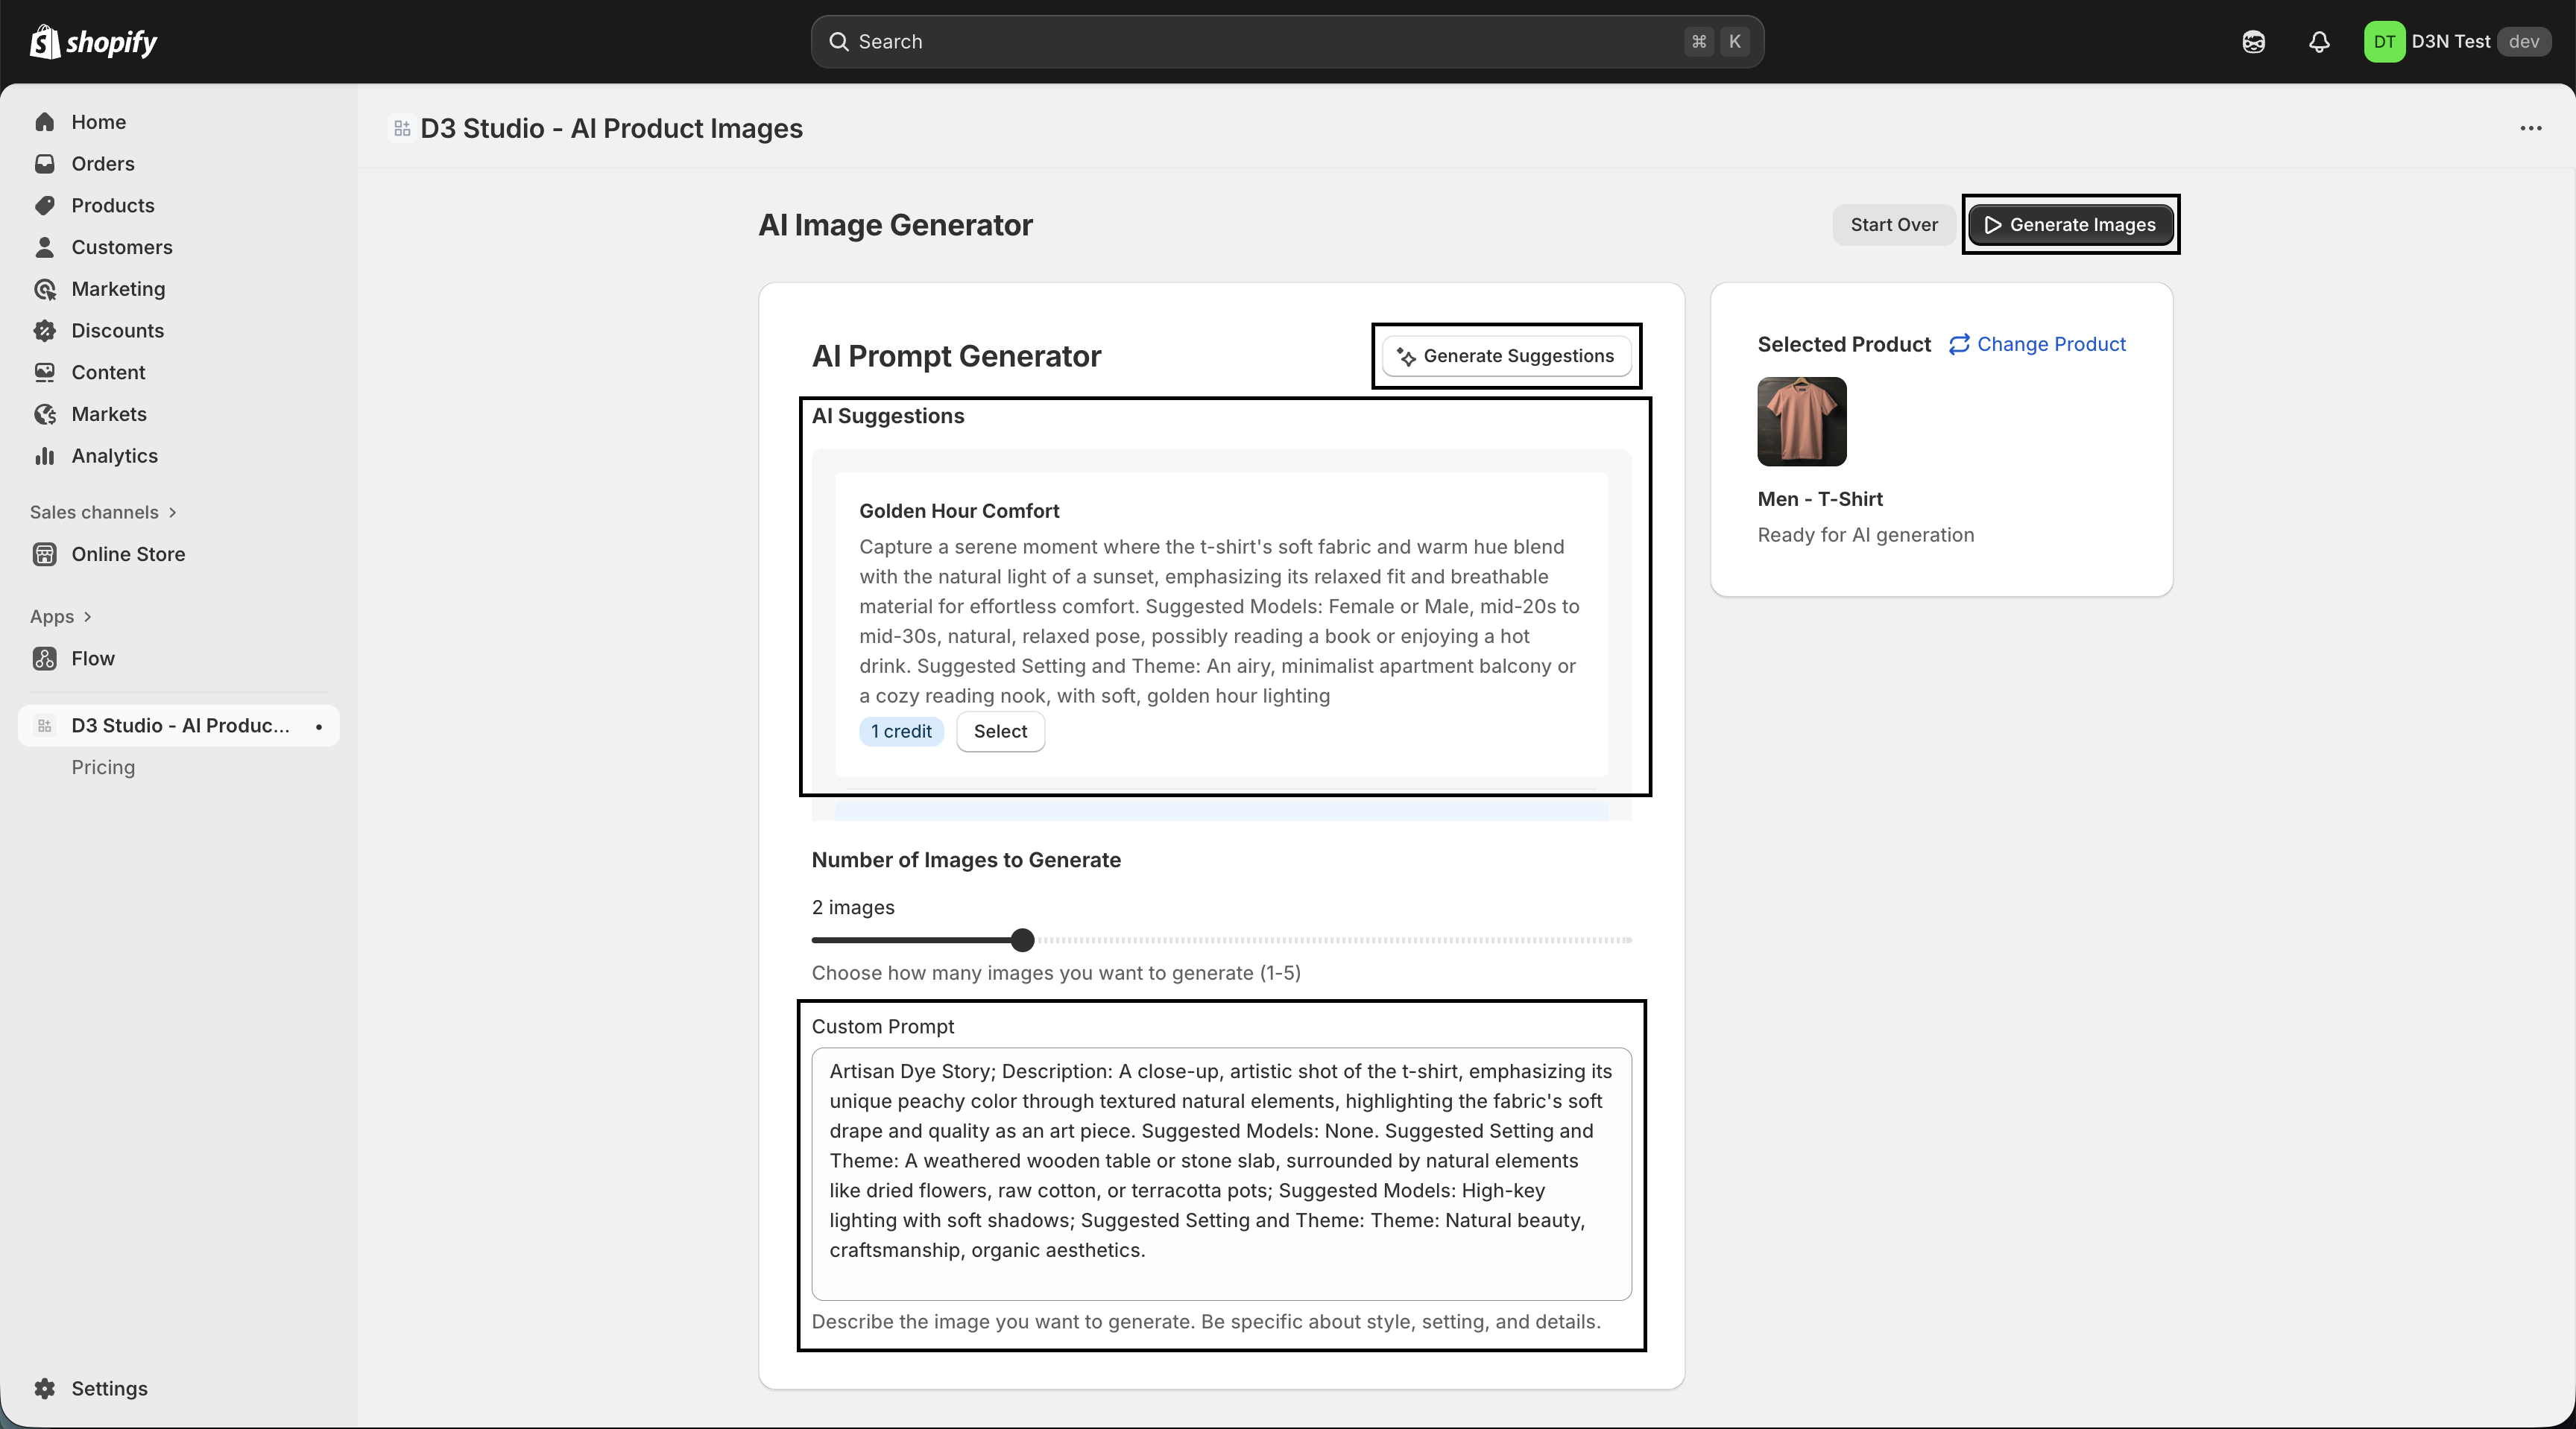Click the Markets globe icon
The height and width of the screenshot is (1429, 2576).
44,414
